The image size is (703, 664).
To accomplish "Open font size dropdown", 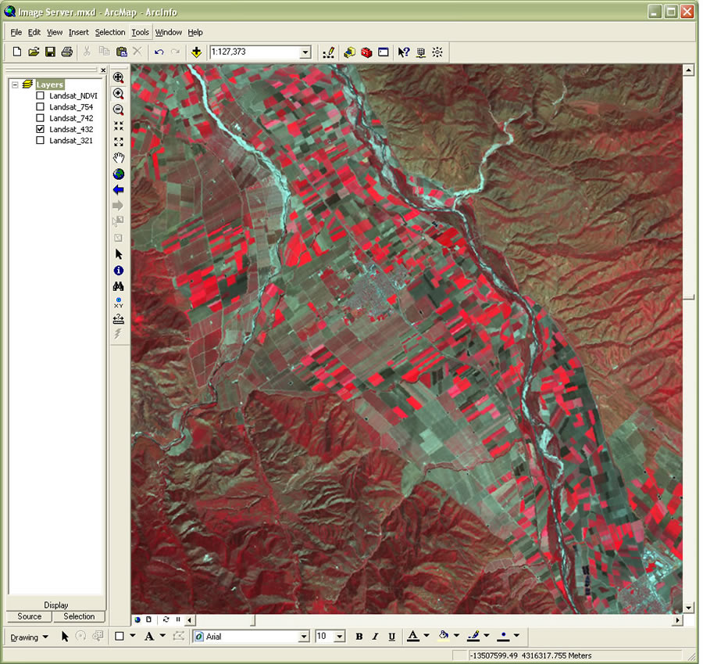I will (340, 637).
